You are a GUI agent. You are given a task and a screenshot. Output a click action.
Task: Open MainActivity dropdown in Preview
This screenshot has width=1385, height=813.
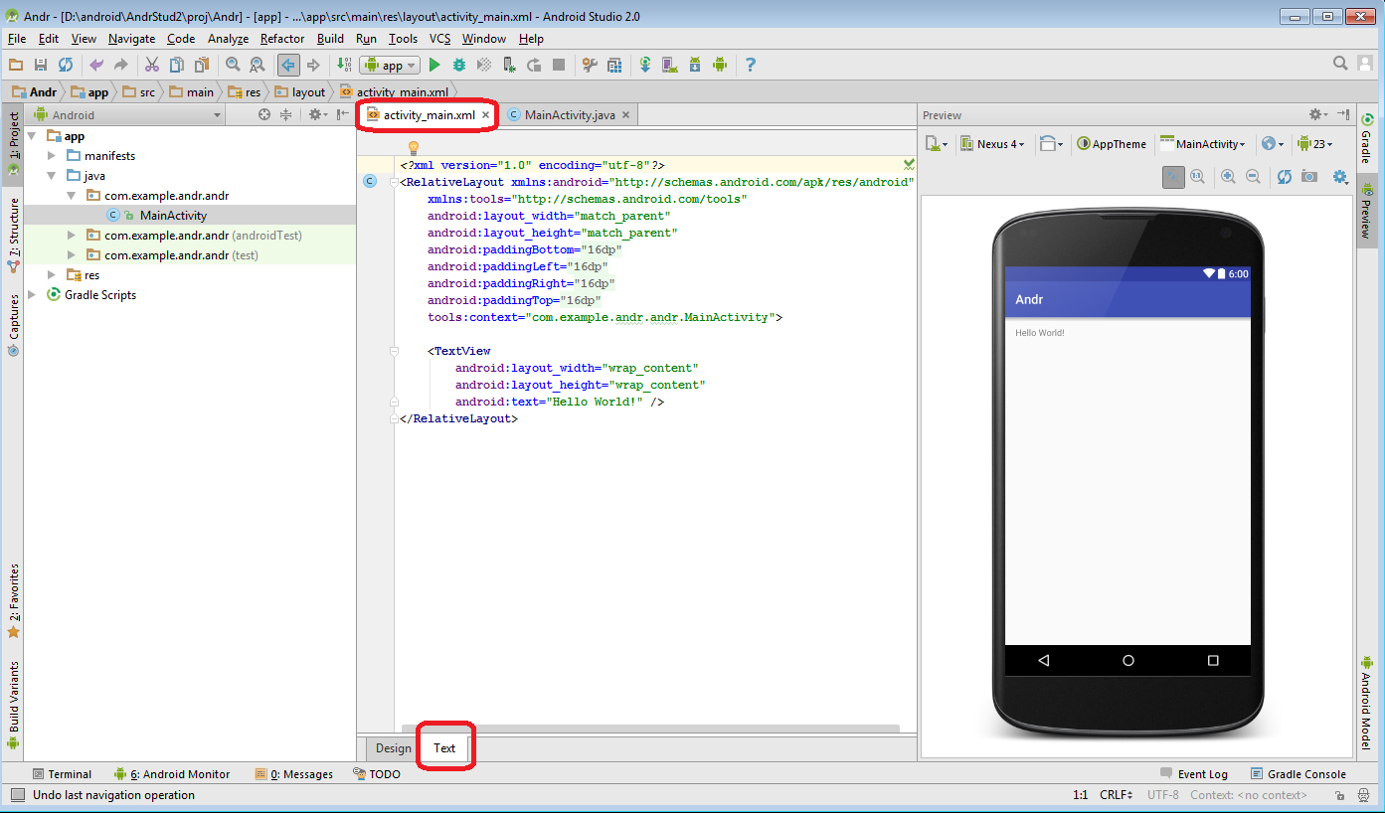click(x=1203, y=144)
